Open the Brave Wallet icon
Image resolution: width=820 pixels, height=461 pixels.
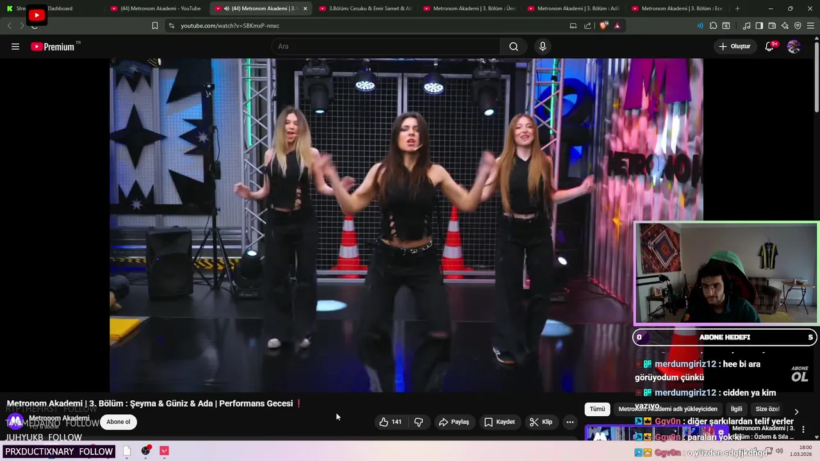[x=772, y=26]
